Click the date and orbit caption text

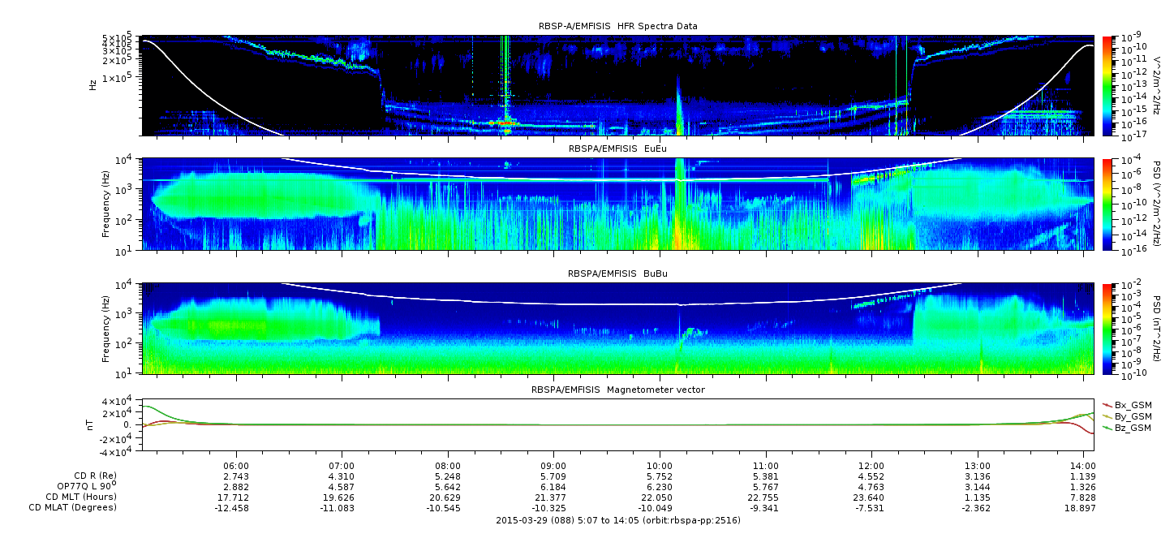[x=617, y=519]
